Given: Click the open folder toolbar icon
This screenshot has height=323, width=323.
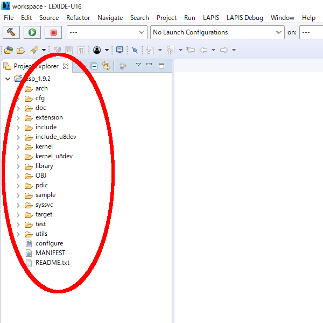Looking at the screenshot, I should click(x=20, y=50).
